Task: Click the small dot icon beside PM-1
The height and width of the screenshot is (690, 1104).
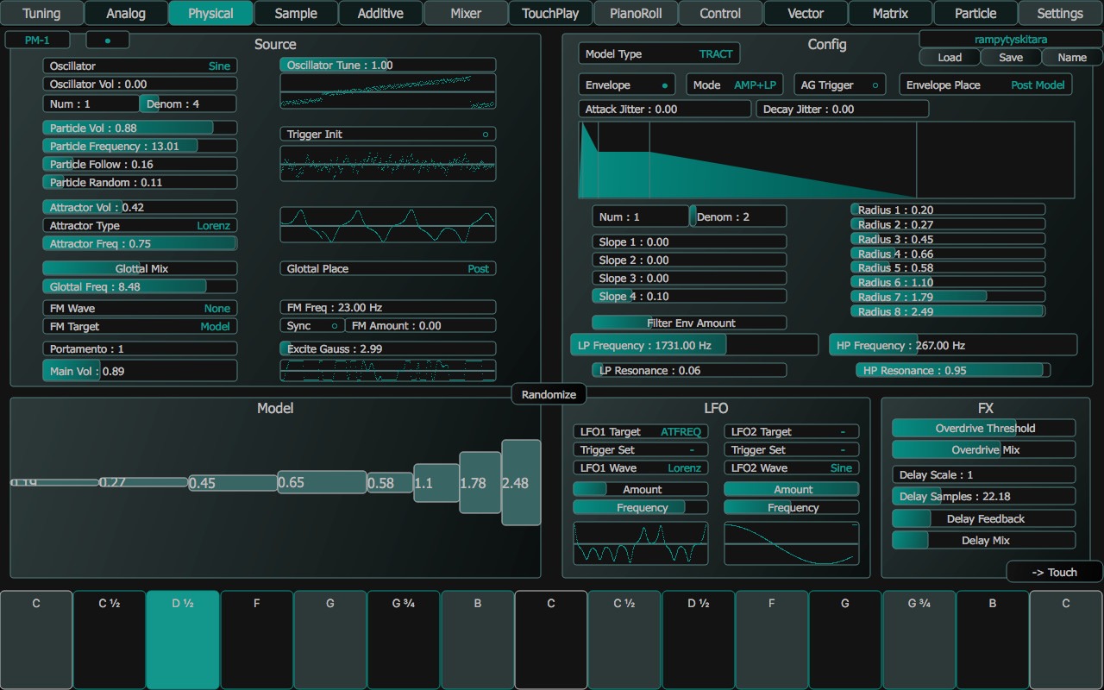Action: coord(107,39)
